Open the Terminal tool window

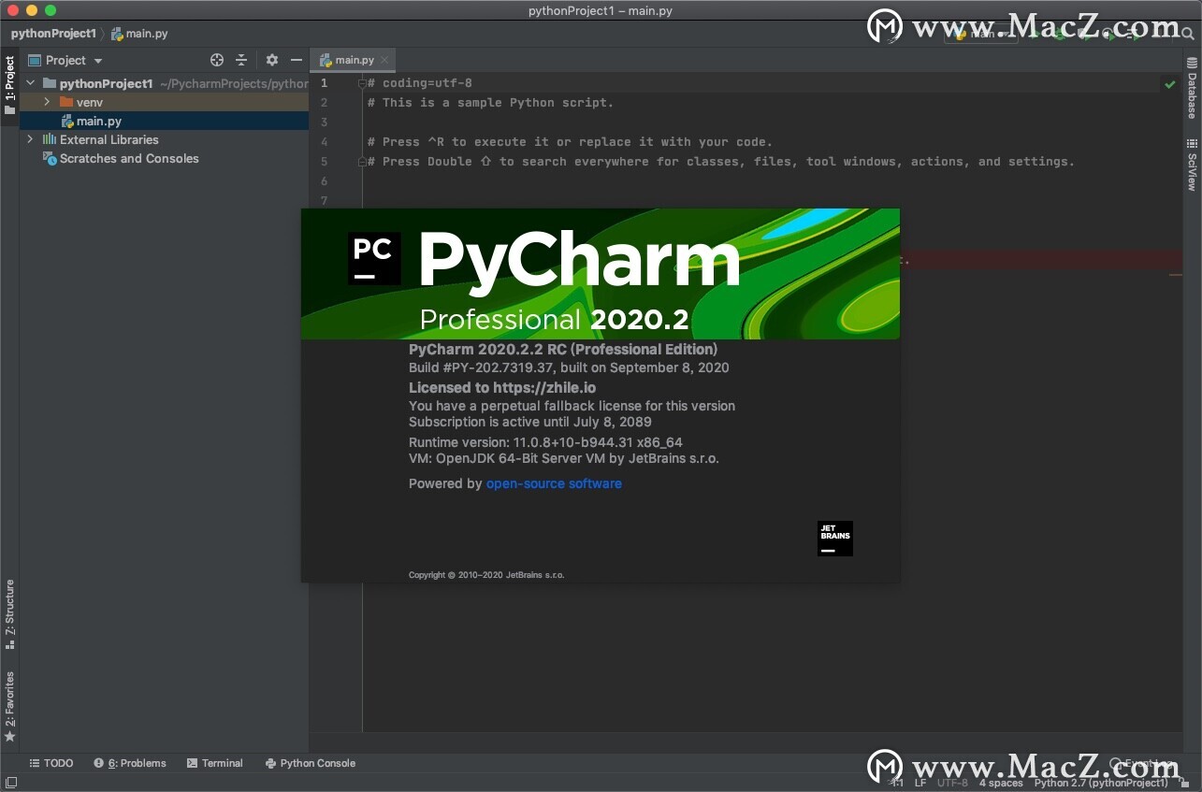(214, 763)
